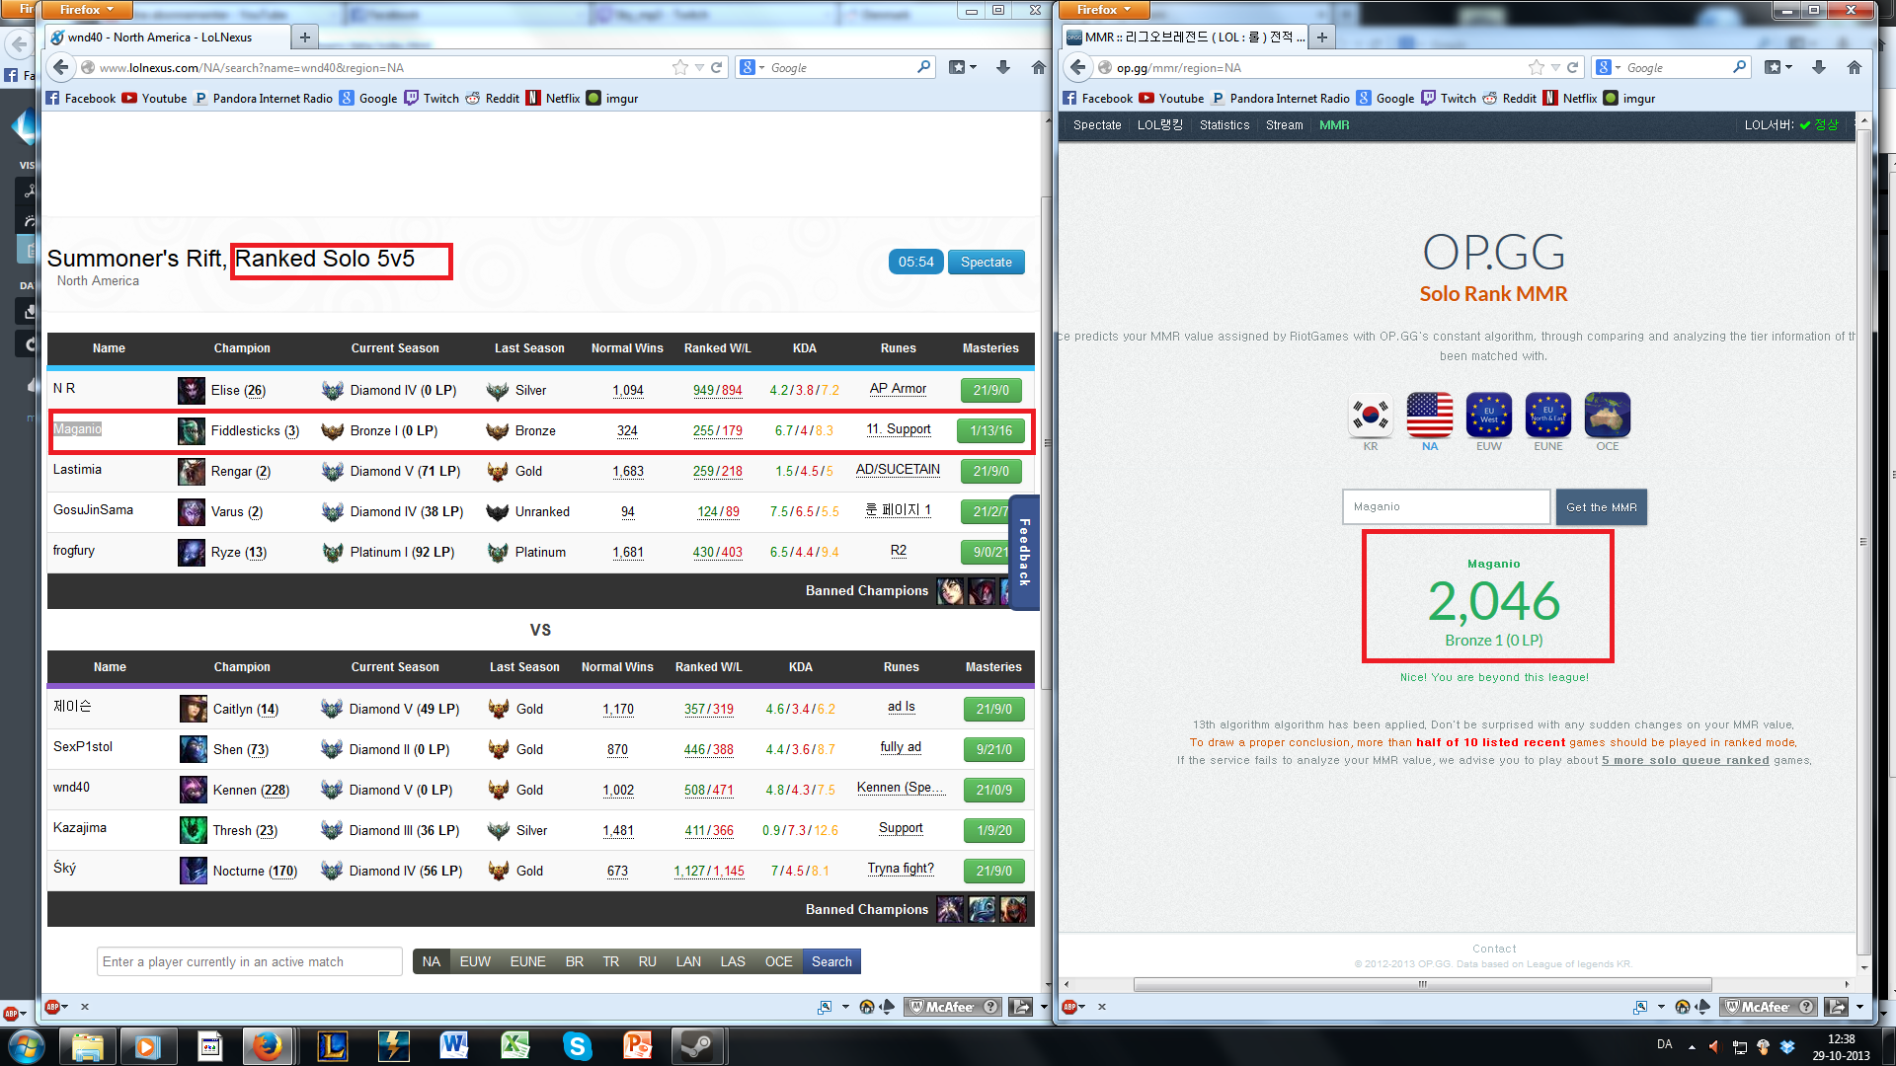Open Youtube bookmark in left Firefox window
This screenshot has height=1066, width=1896.
coord(154,99)
